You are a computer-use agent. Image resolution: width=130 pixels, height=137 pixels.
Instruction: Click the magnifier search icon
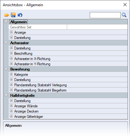point(124,15)
